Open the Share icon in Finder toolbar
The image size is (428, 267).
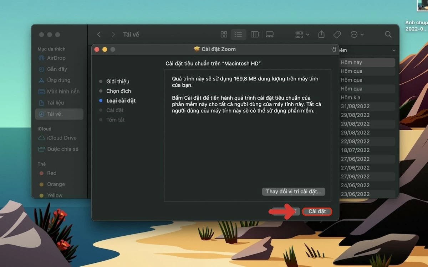[321, 35]
